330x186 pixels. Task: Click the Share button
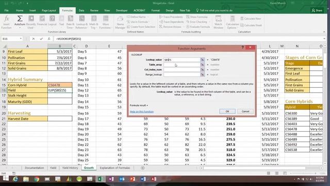point(317,10)
